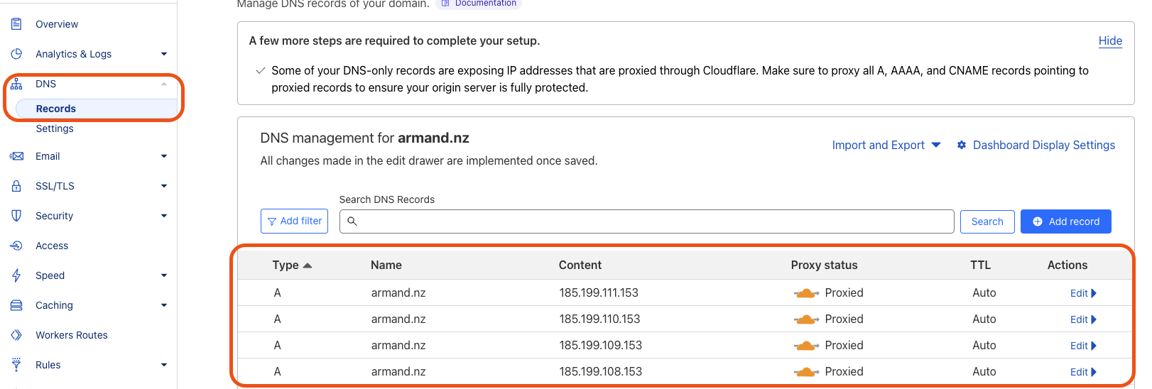Click the DNS network tree icon
The width and height of the screenshot is (1152, 389).
pyautogui.click(x=16, y=84)
